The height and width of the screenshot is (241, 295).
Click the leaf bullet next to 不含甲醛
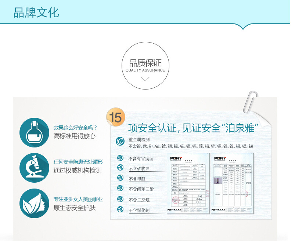[120, 178]
